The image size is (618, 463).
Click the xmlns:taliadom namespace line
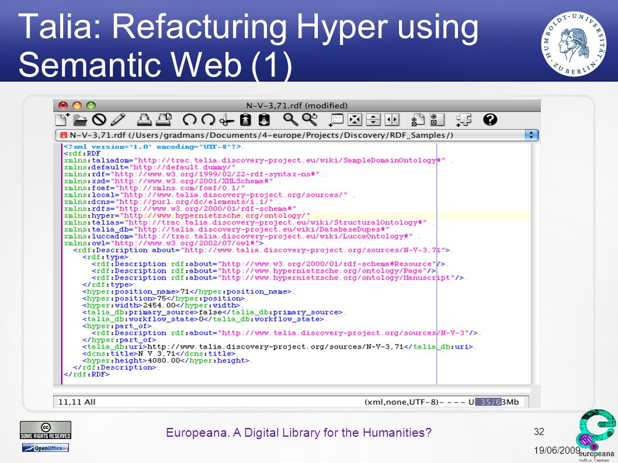[x=255, y=161]
